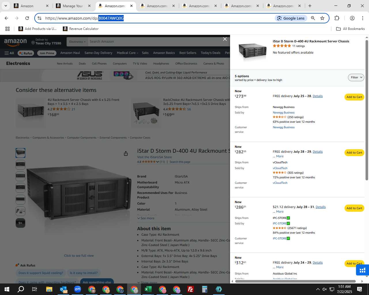Expand More under IPC-STORE delivery
Image resolution: width=369 pixels, height=295 pixels.
(x=280, y=212)
